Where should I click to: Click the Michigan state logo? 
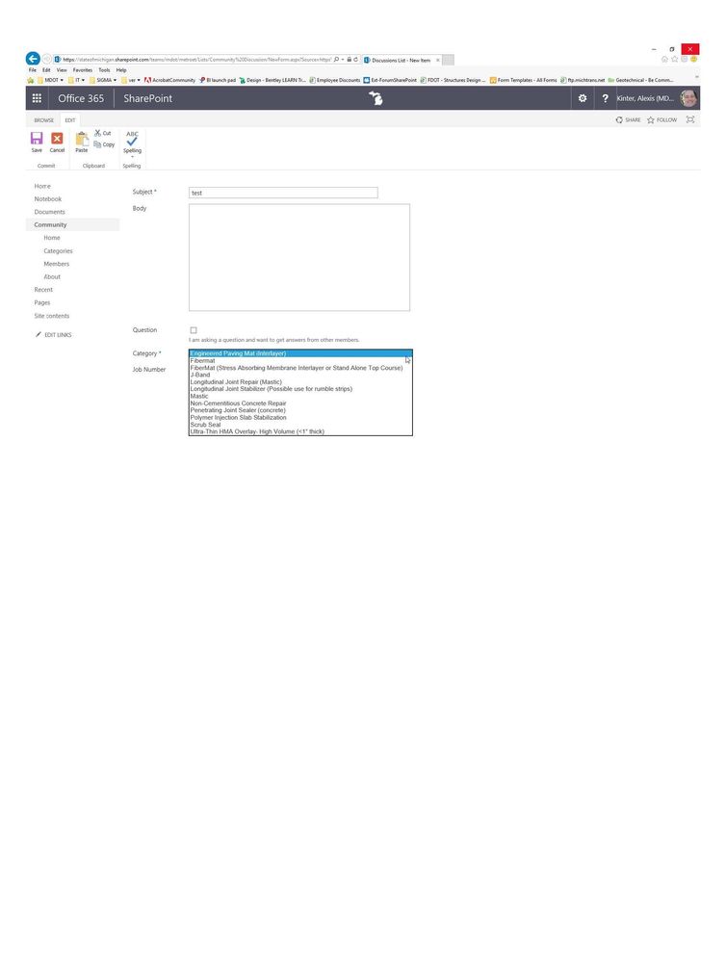pyautogui.click(x=376, y=98)
